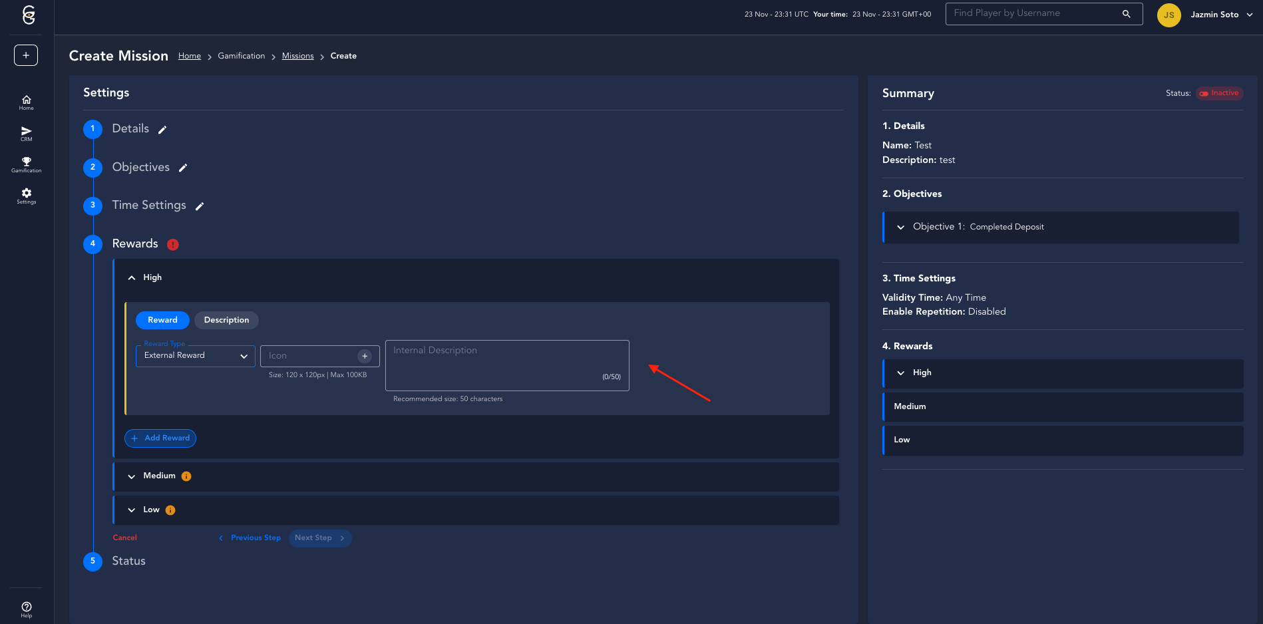
Task: Open Settings gear in sidebar
Action: (x=26, y=195)
